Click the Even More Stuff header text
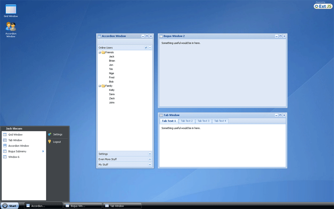The image size is (334, 209). pos(108,159)
